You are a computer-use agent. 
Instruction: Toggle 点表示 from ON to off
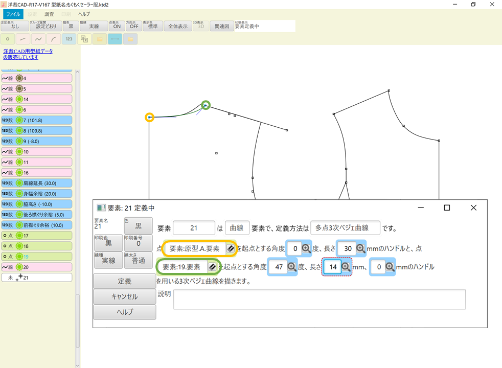pos(117,26)
